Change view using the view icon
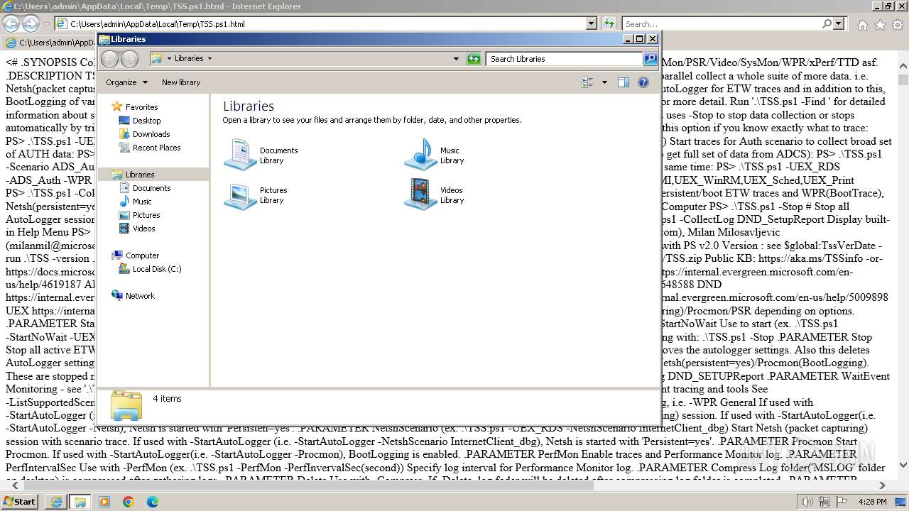Image resolution: width=909 pixels, height=511 pixels. (587, 82)
